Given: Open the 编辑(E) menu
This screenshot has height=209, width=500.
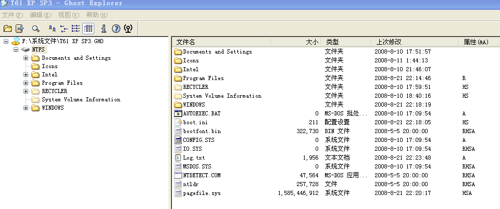Looking at the screenshot, I should [41, 15].
